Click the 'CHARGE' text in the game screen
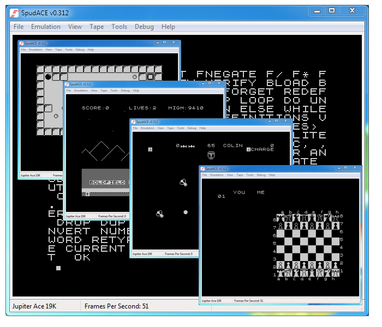This screenshot has width=382, height=327. (x=262, y=149)
